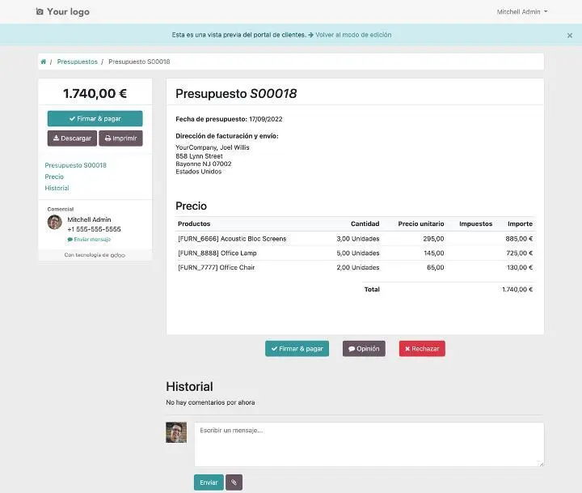Click the home icon in breadcrumb
Viewport: 582px width, 493px height.
(43, 62)
